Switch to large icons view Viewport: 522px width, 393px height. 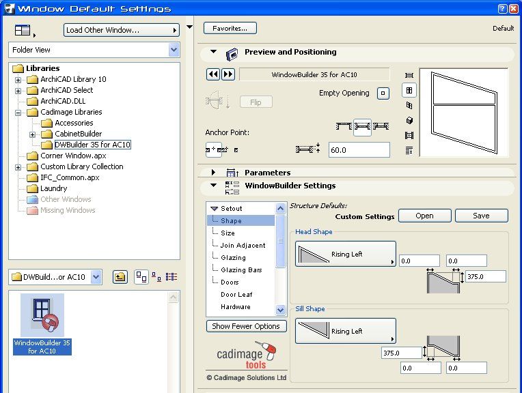(141, 277)
